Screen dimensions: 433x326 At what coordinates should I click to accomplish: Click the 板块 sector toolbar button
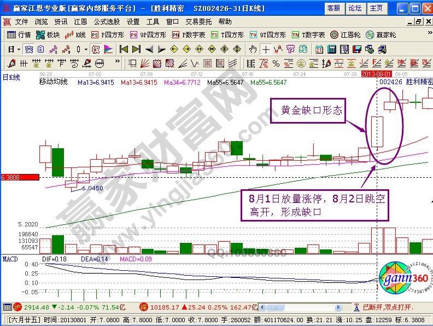[48, 35]
